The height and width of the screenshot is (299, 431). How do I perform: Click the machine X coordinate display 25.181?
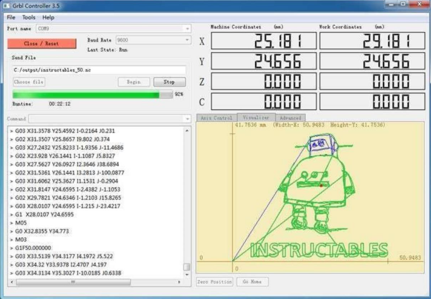point(264,41)
